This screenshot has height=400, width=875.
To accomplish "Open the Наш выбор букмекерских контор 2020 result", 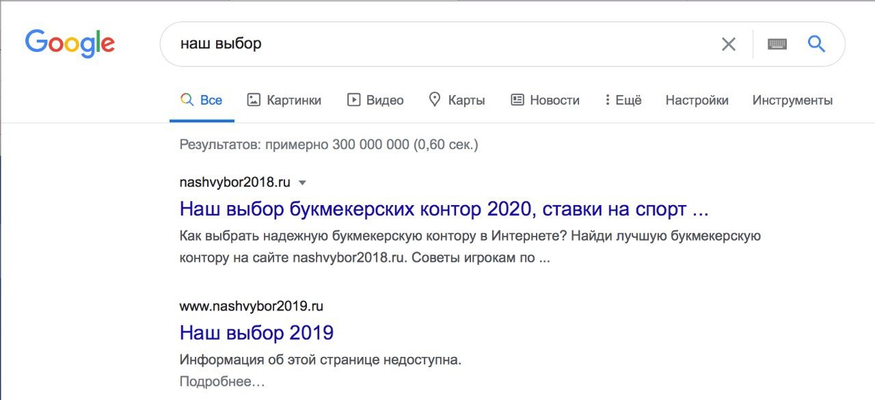I will 444,209.
